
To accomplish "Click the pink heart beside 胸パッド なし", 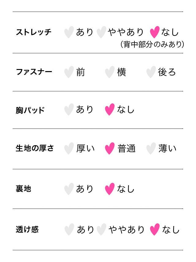I will click(110, 110).
